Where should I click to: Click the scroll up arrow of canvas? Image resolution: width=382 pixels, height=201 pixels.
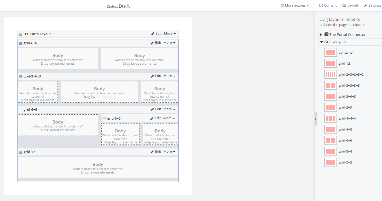tap(312, 14)
